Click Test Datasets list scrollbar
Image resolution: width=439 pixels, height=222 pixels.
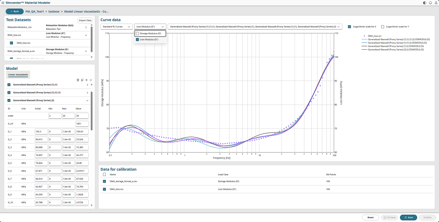[91, 39]
